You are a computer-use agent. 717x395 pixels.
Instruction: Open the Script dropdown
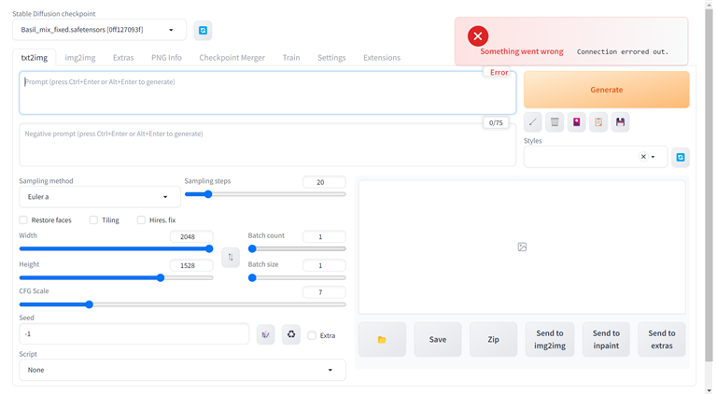pyautogui.click(x=182, y=370)
